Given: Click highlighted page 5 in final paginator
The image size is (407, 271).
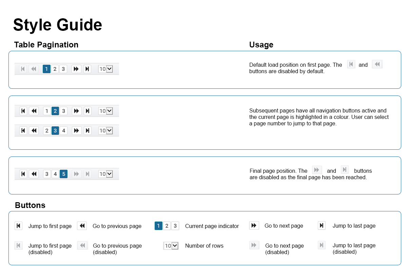Looking at the screenshot, I should 63,174.
